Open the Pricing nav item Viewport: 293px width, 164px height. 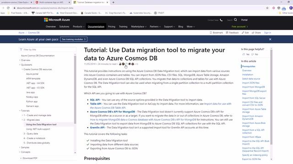coord(112,26)
